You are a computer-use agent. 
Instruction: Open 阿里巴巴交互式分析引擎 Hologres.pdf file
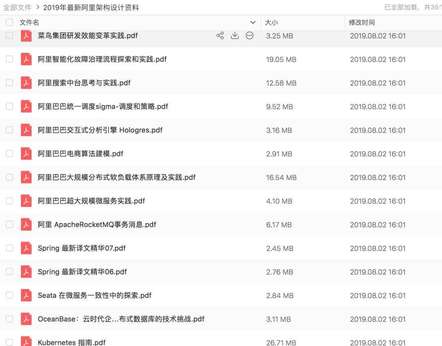pyautogui.click(x=100, y=130)
